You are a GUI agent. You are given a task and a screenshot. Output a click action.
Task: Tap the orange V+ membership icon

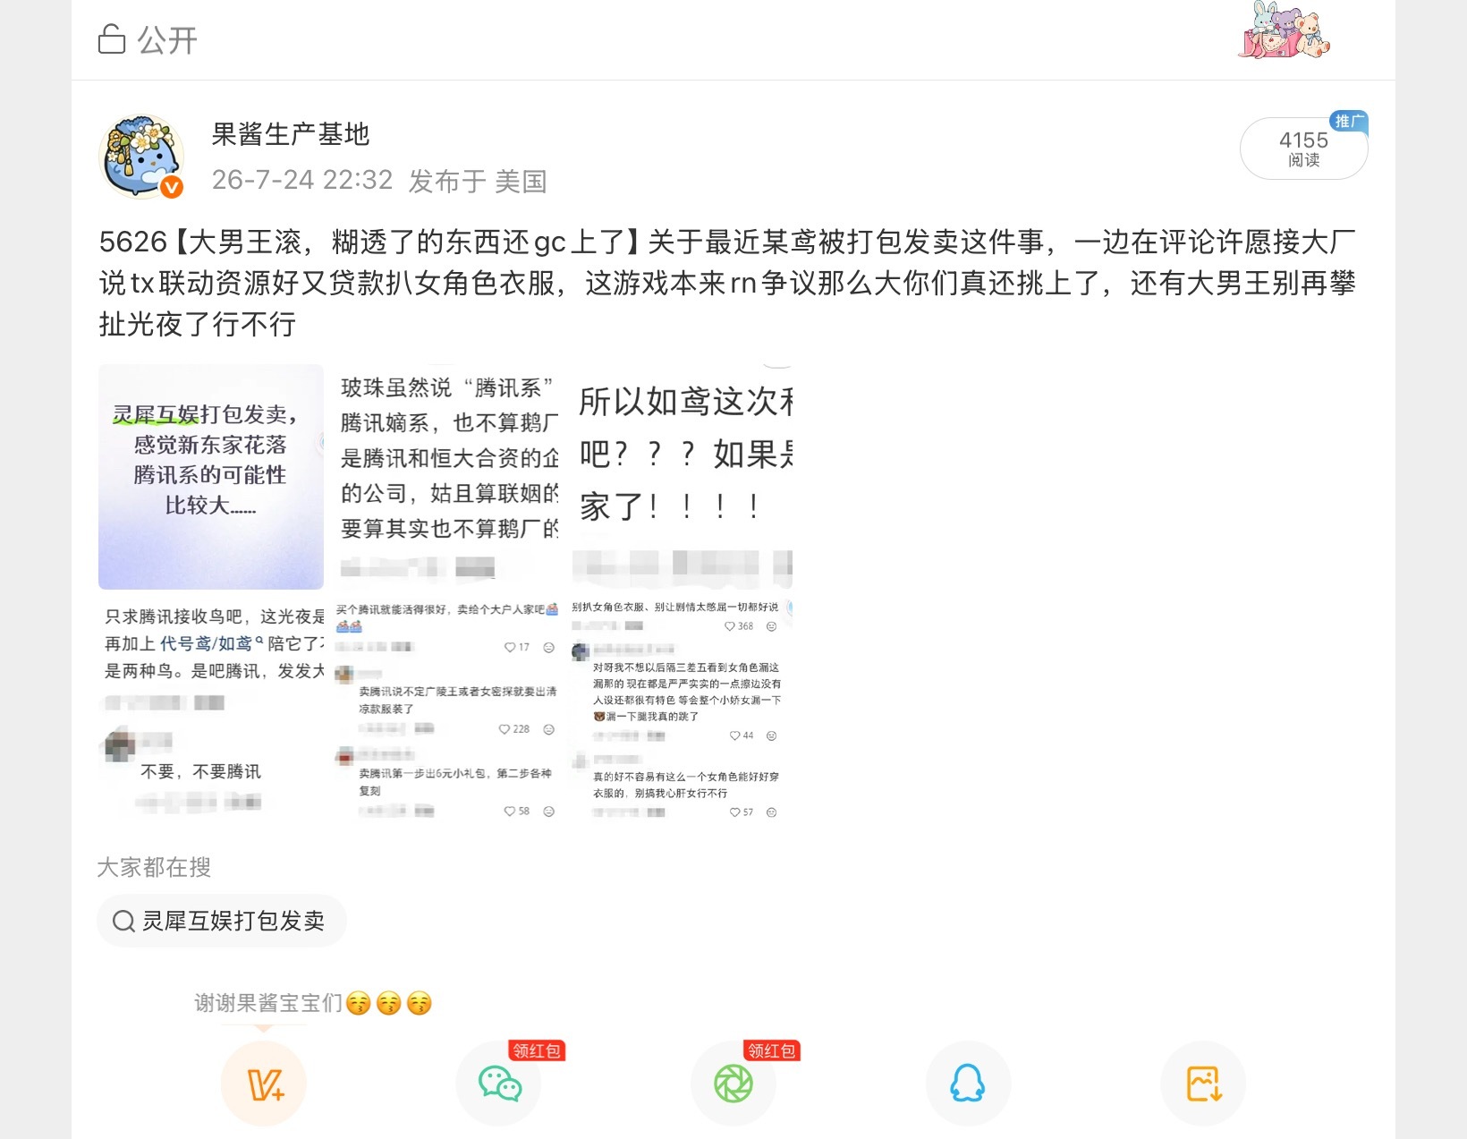264,1084
